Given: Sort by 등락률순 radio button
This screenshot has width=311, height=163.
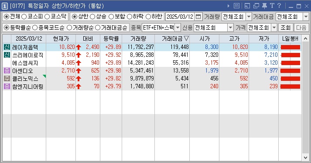Looking at the screenshot, I should (x=7, y=28).
